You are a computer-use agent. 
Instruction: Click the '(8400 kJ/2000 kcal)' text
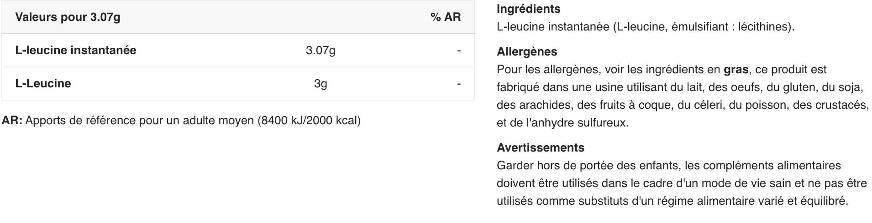pyautogui.click(x=309, y=121)
